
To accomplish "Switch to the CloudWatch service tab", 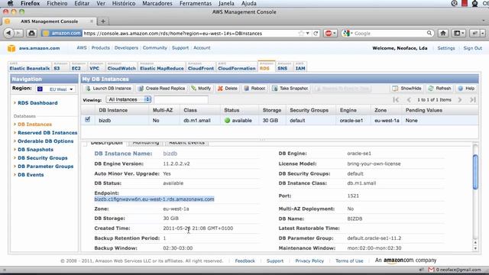I will (121, 66).
